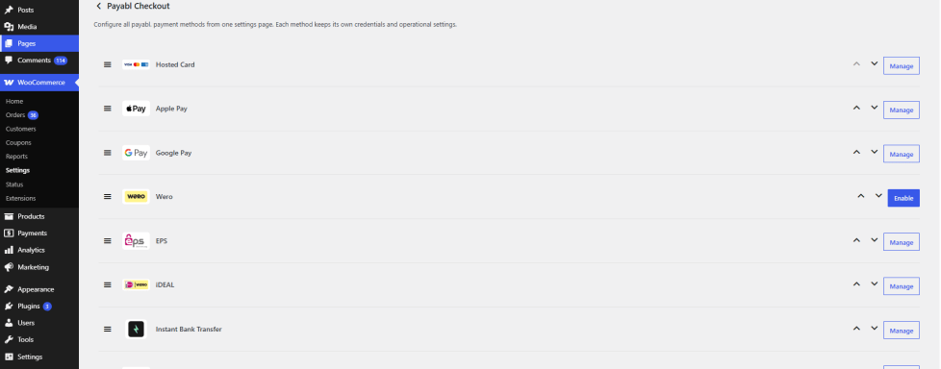Move Hosted Card down with the arrow

pos(875,63)
